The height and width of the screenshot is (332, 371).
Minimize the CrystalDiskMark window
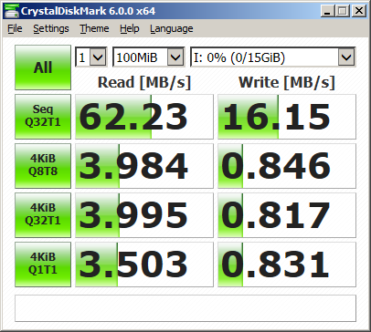pyautogui.click(x=327, y=11)
